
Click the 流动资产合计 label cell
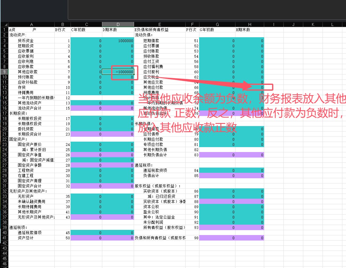point(30,108)
